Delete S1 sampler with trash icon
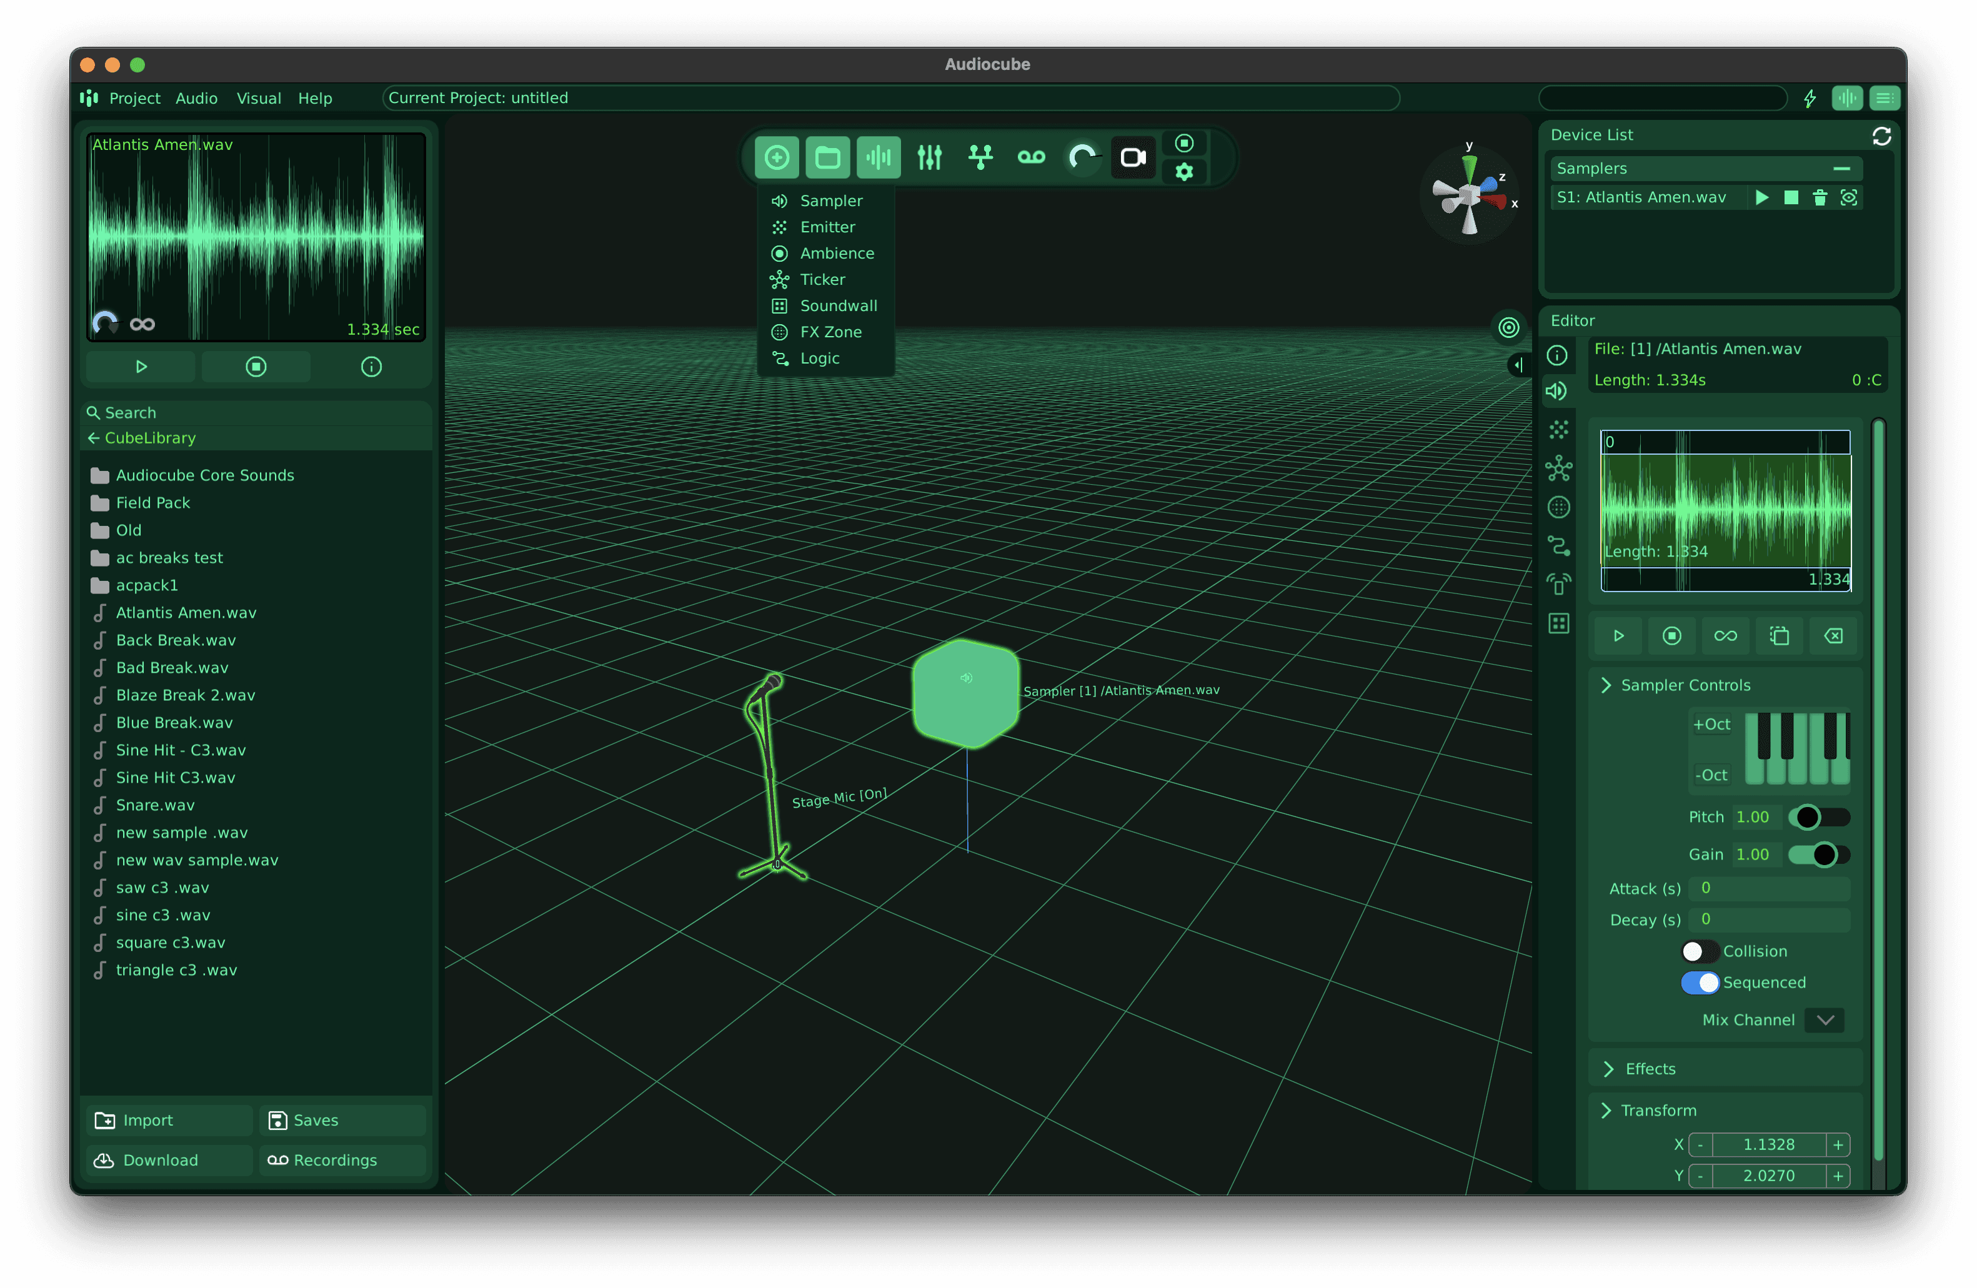The height and width of the screenshot is (1288, 1977). click(x=1820, y=197)
